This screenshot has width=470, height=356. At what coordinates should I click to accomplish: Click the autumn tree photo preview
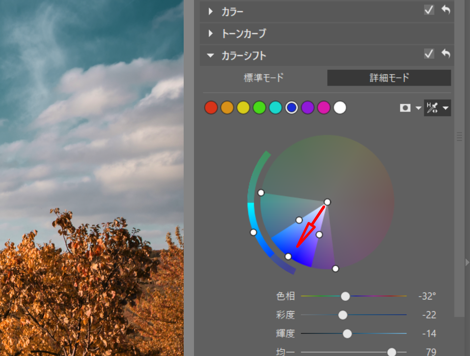(92, 178)
